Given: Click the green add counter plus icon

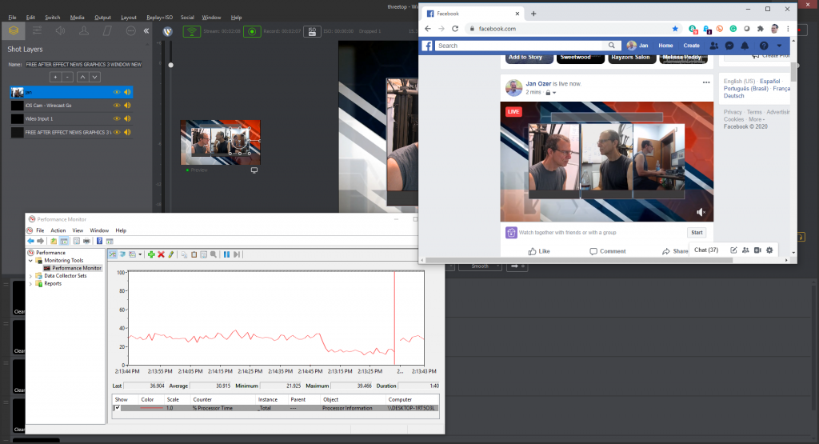Looking at the screenshot, I should click(151, 254).
